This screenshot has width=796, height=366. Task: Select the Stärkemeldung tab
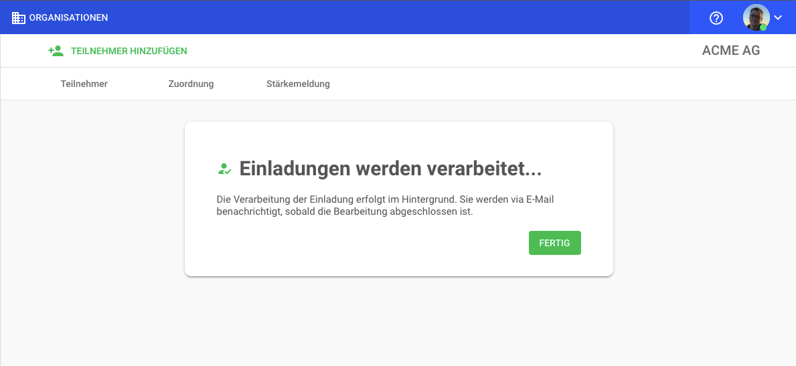point(298,84)
